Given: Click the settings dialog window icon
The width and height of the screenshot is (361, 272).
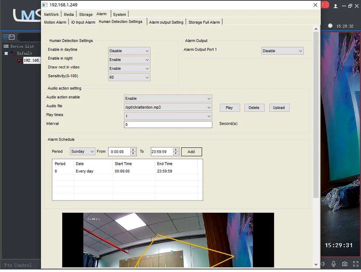Looking at the screenshot, I should [x=45, y=5].
